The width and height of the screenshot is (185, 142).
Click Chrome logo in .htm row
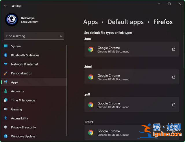tap(91, 49)
